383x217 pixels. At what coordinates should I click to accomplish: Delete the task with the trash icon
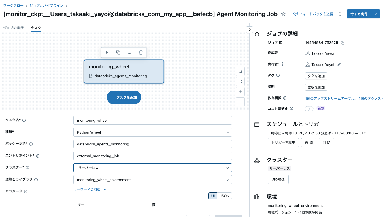pos(141,53)
